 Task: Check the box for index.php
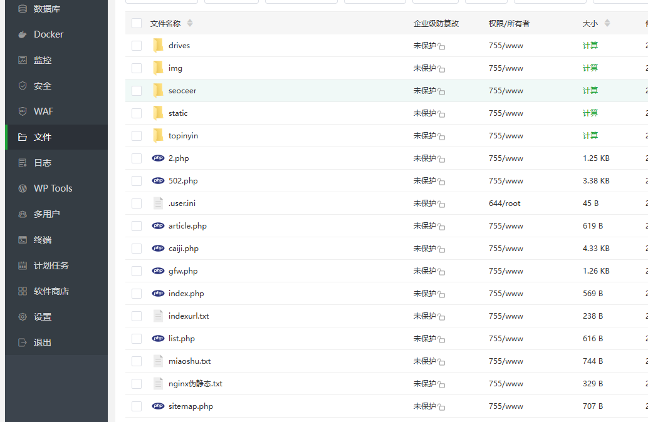pos(137,294)
